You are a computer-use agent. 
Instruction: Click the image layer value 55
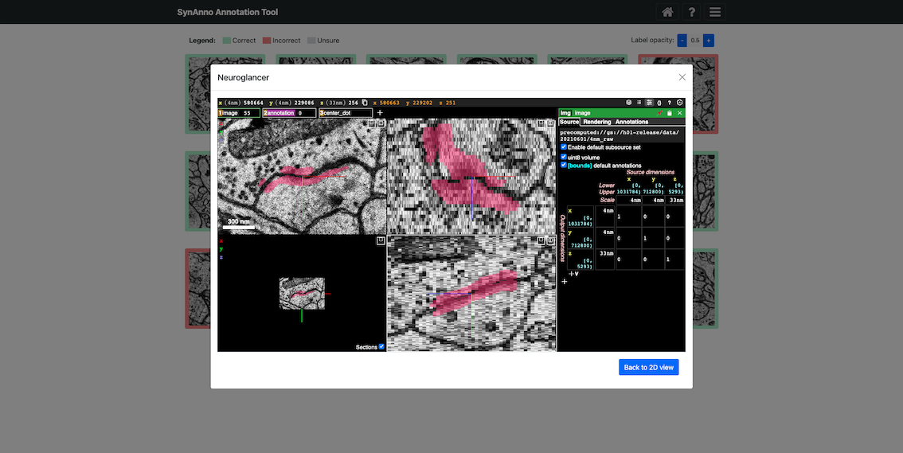coord(247,113)
